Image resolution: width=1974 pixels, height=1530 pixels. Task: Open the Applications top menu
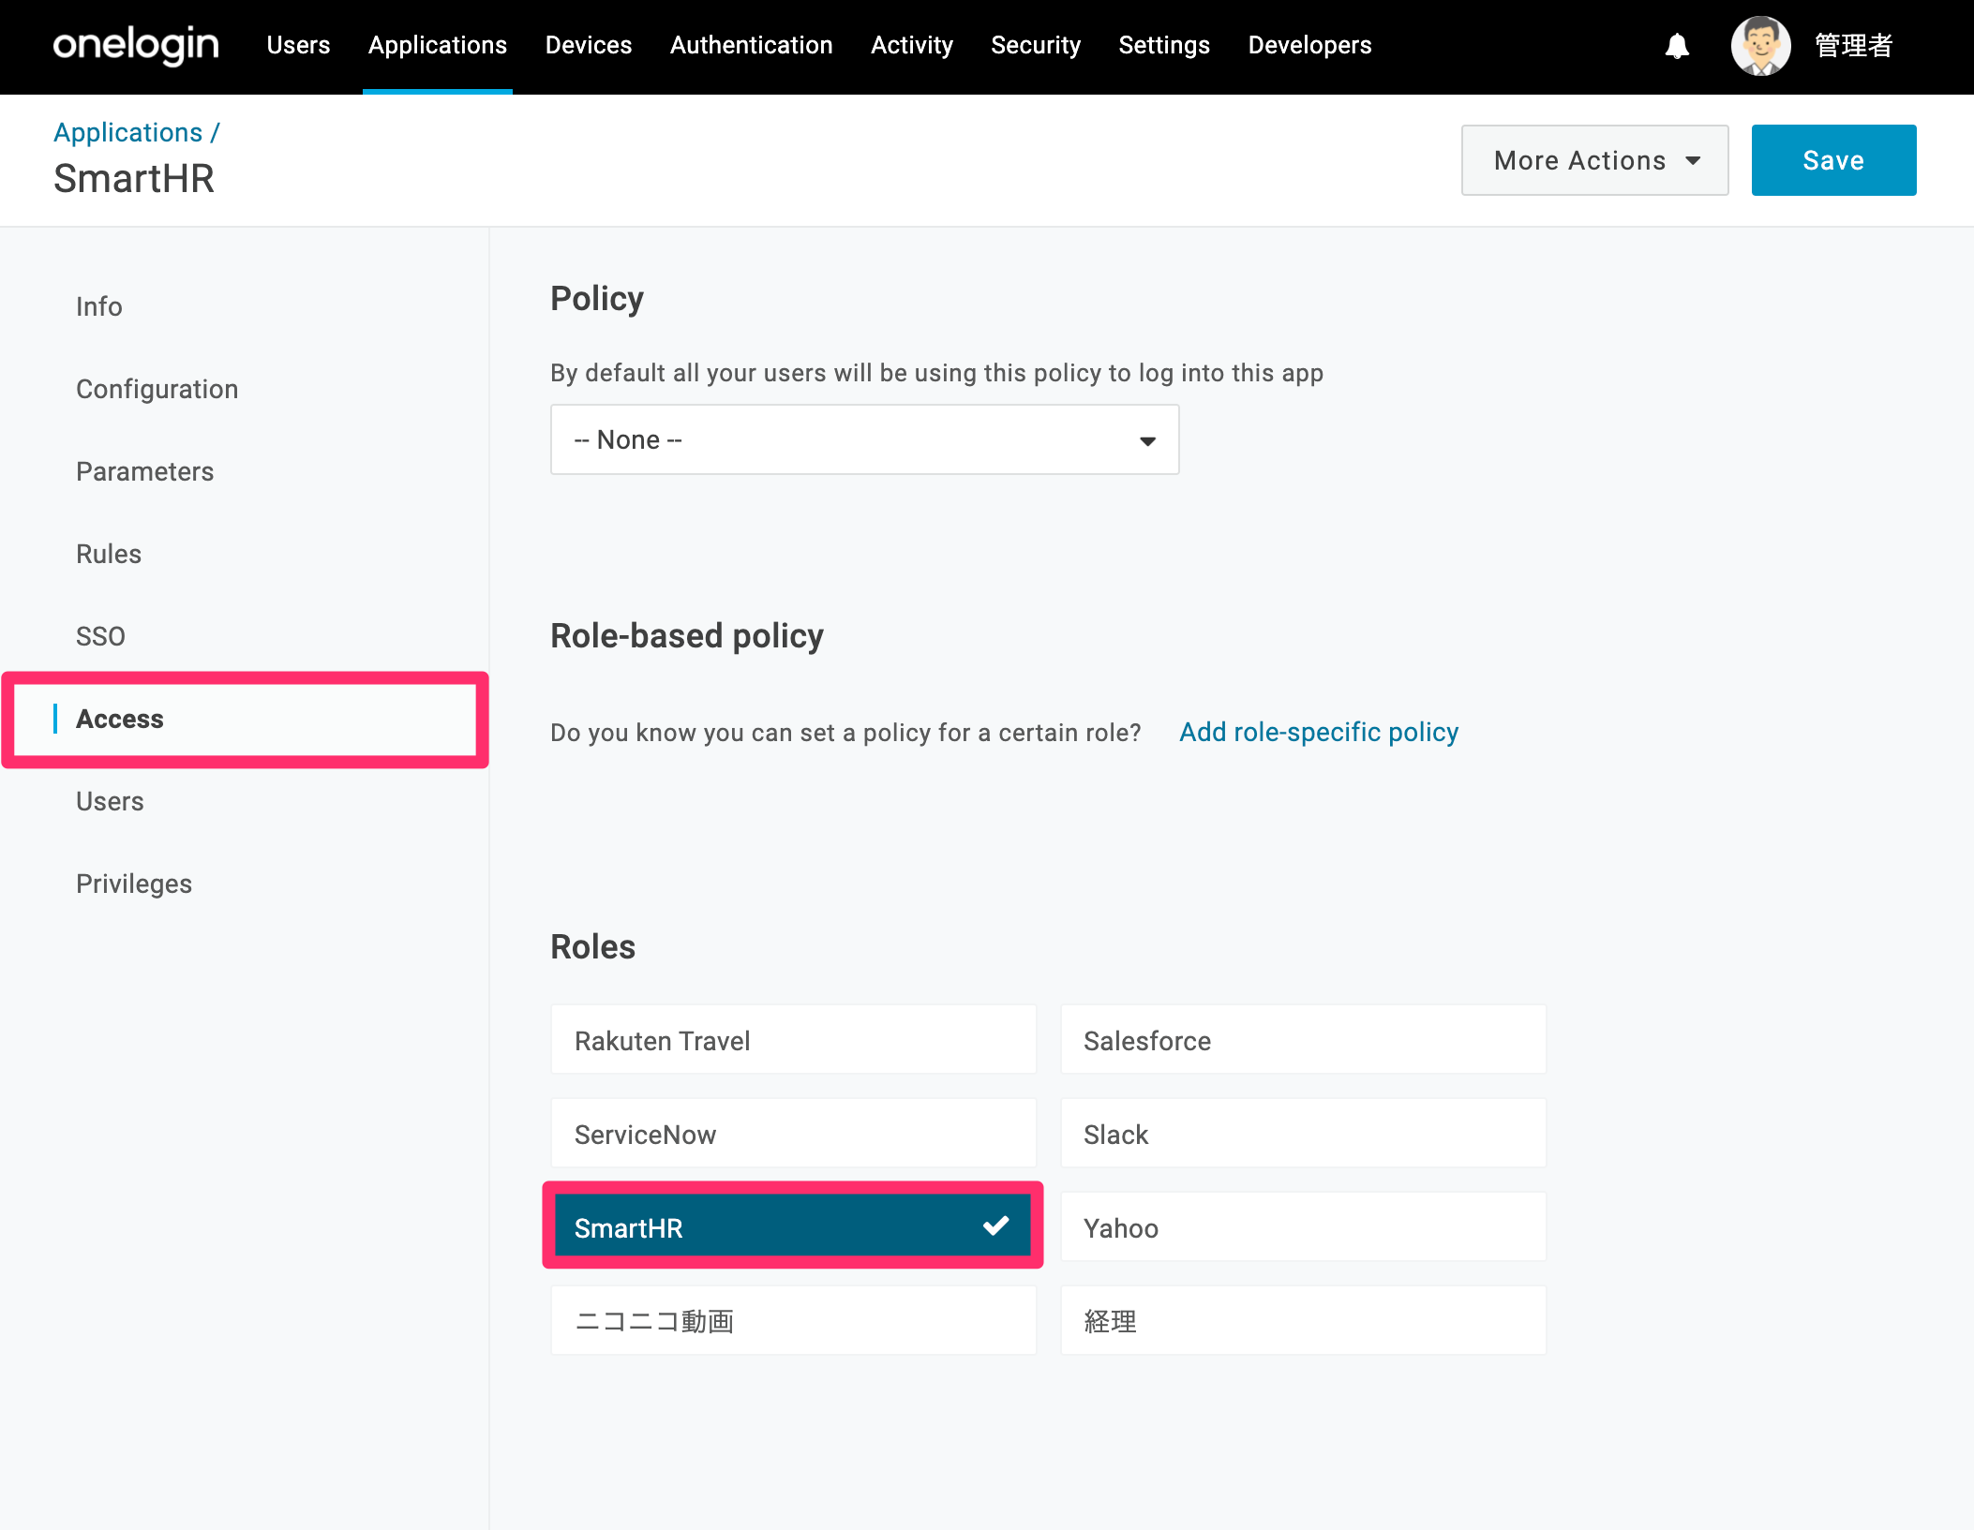coord(438,45)
